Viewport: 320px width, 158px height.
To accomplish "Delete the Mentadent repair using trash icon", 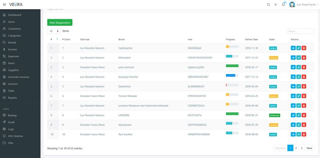I will click(x=304, y=58).
